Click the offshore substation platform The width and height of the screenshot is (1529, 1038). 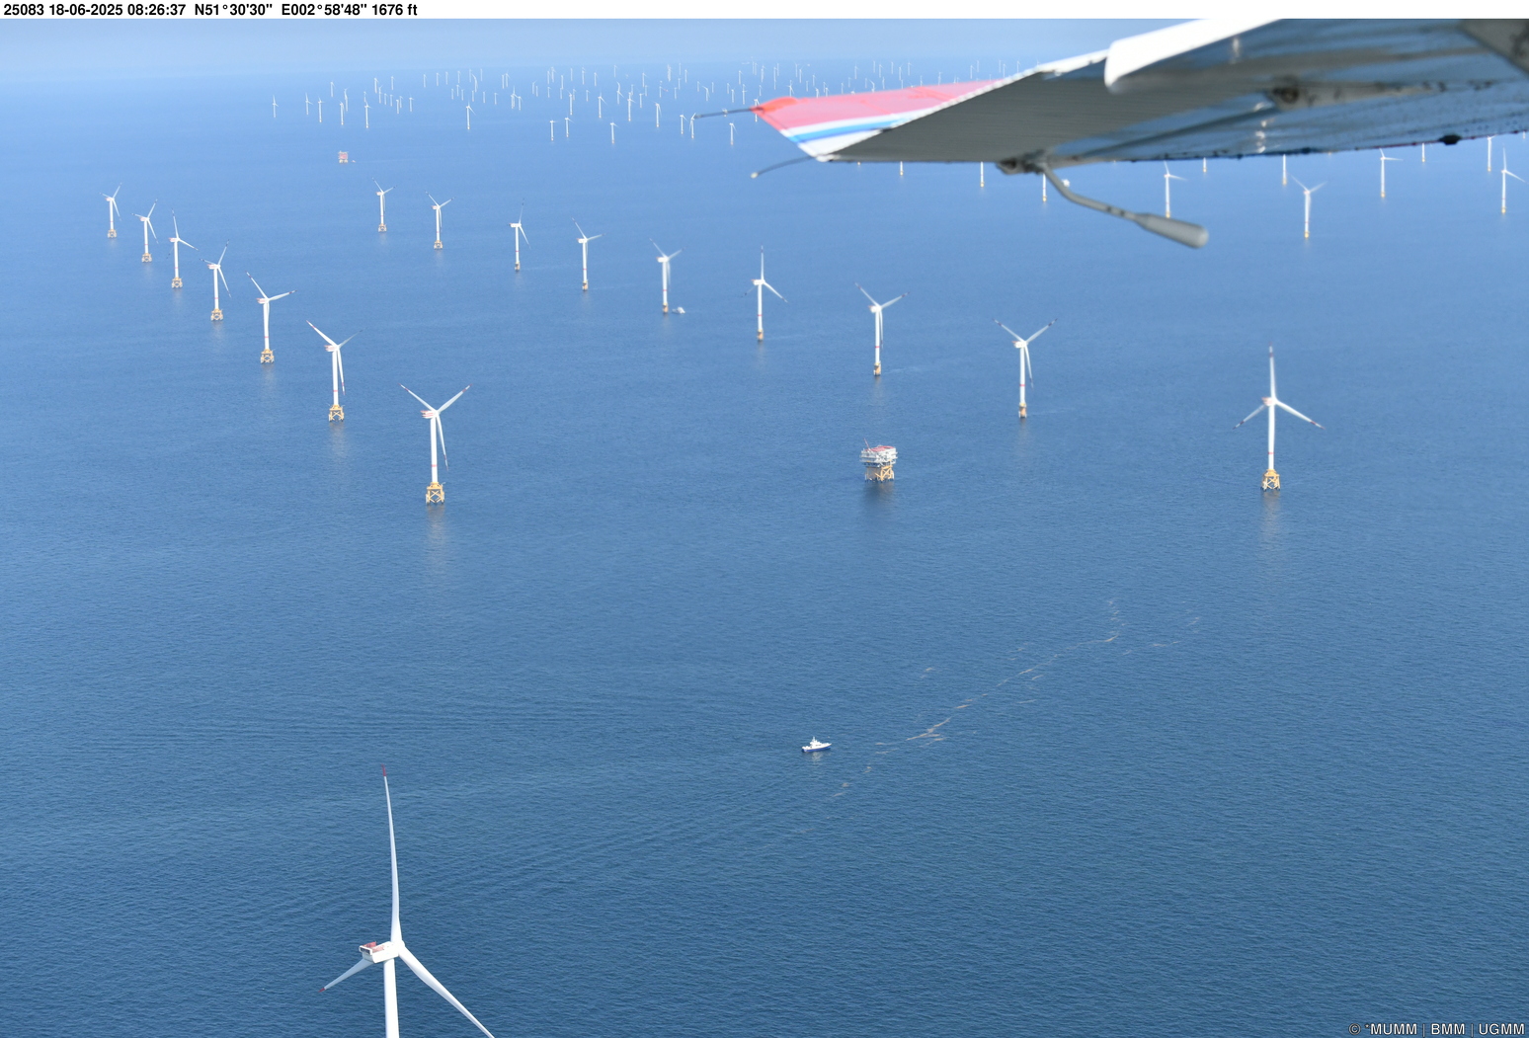point(878,462)
